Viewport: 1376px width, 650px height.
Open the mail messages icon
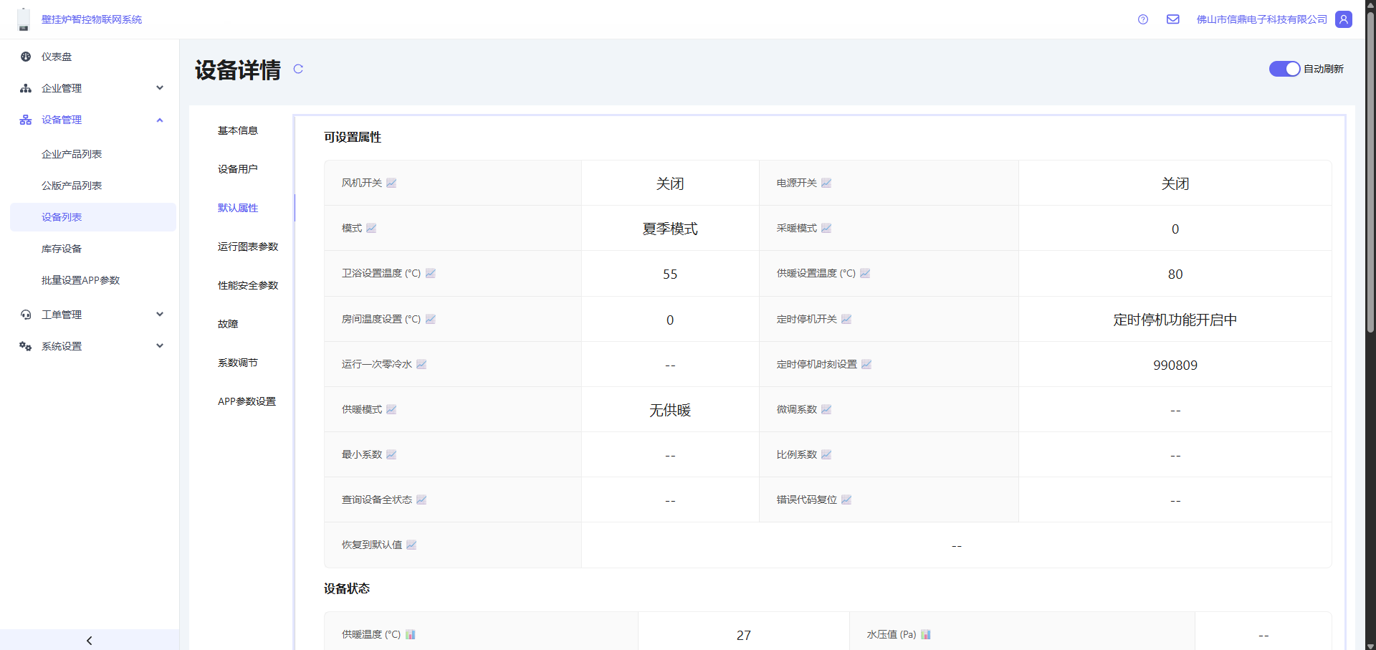[1172, 19]
